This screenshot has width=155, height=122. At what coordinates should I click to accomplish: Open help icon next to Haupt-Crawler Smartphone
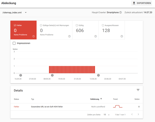(121, 12)
